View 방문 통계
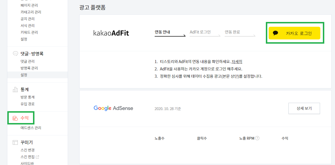The image size is (335, 165). (28, 97)
